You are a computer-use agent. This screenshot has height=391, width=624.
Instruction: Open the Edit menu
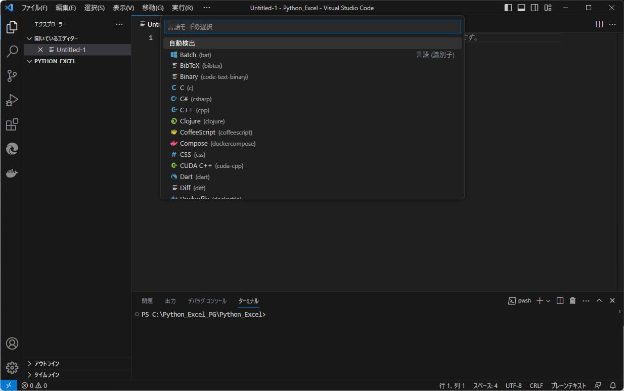(x=66, y=8)
